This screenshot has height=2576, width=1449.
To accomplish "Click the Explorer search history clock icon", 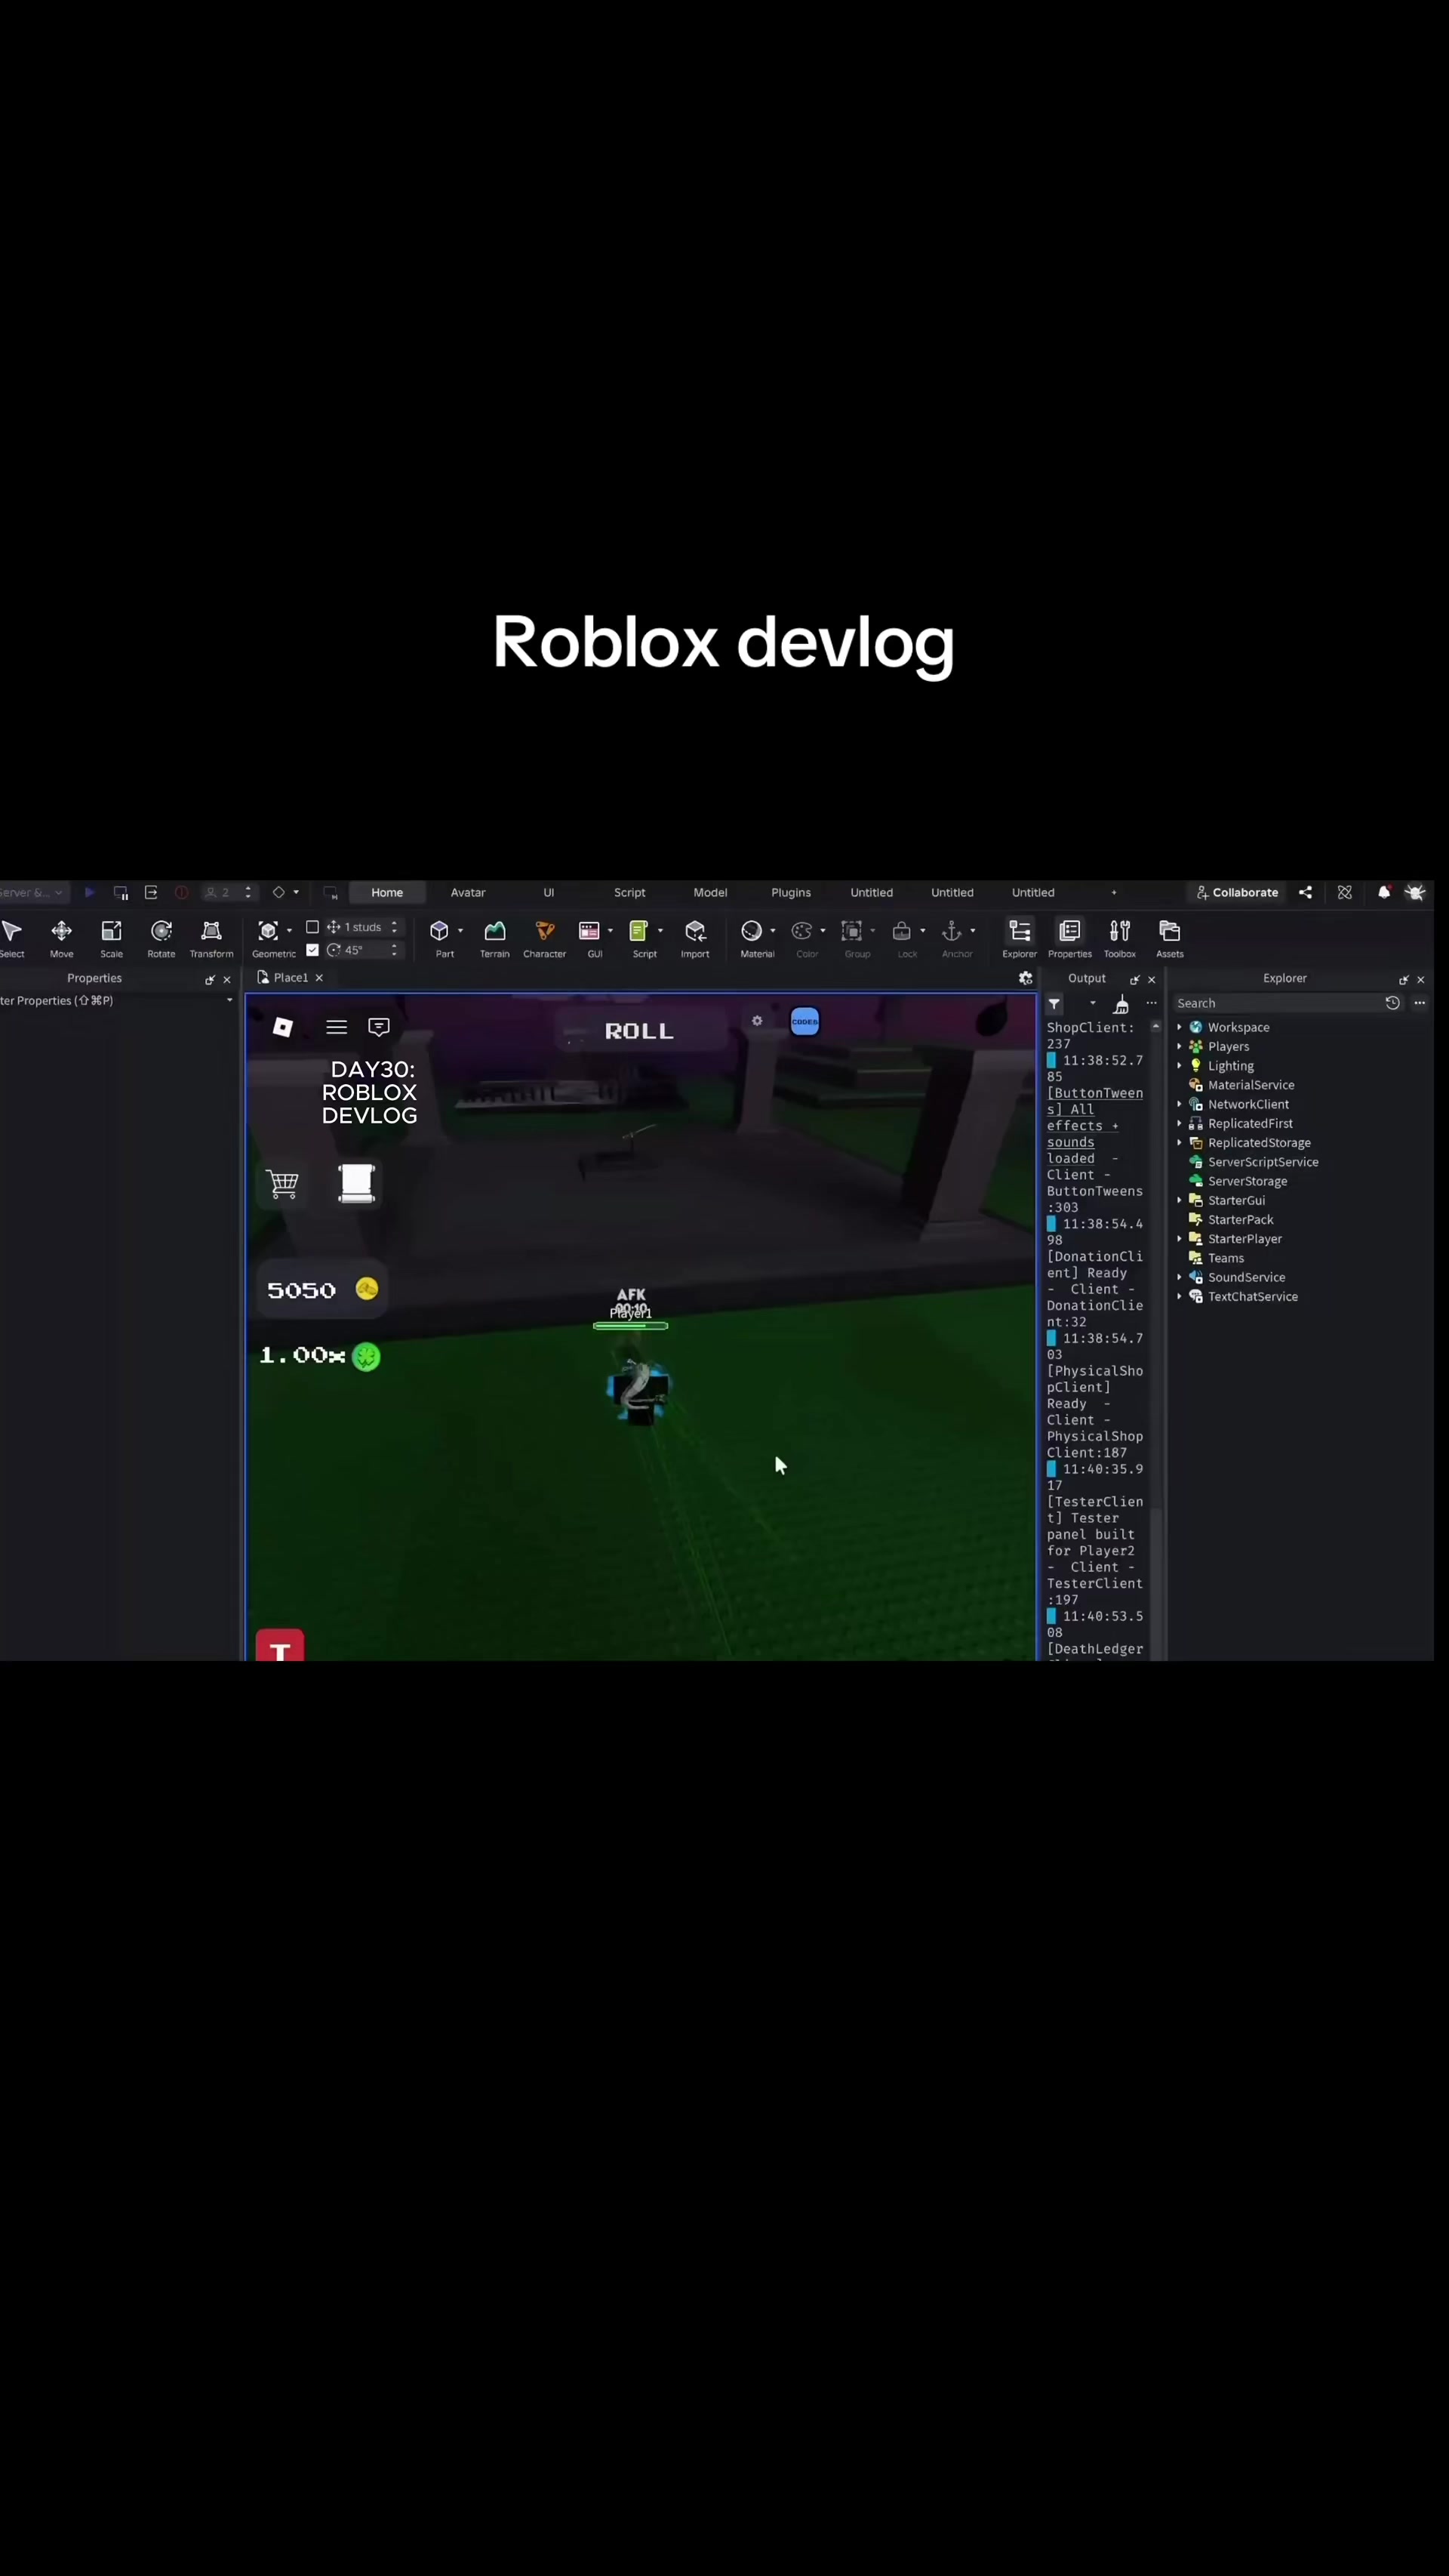I will coord(1392,1003).
